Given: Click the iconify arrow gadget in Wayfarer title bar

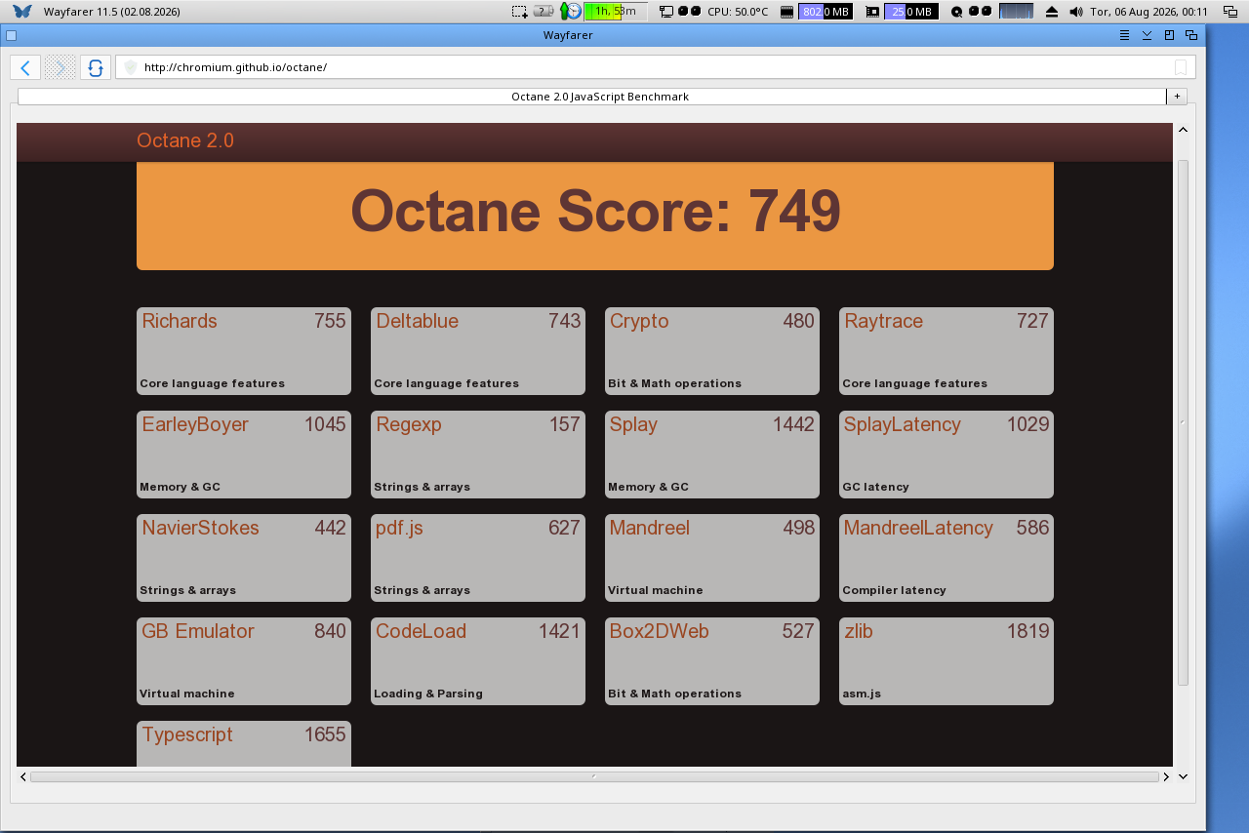Looking at the screenshot, I should pos(1147,35).
